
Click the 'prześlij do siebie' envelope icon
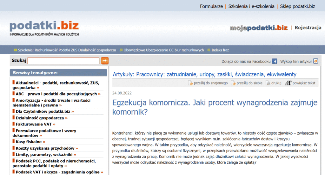233,83
